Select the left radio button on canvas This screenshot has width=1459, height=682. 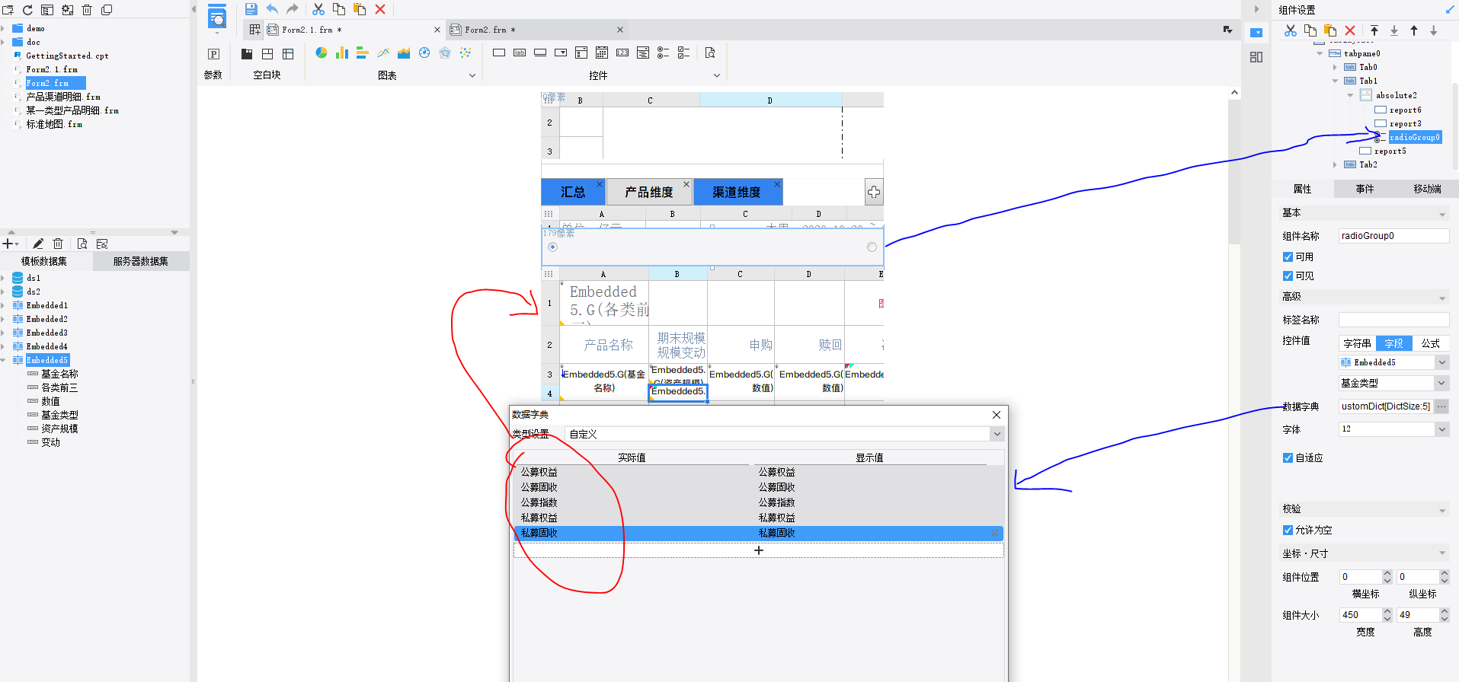tap(553, 247)
